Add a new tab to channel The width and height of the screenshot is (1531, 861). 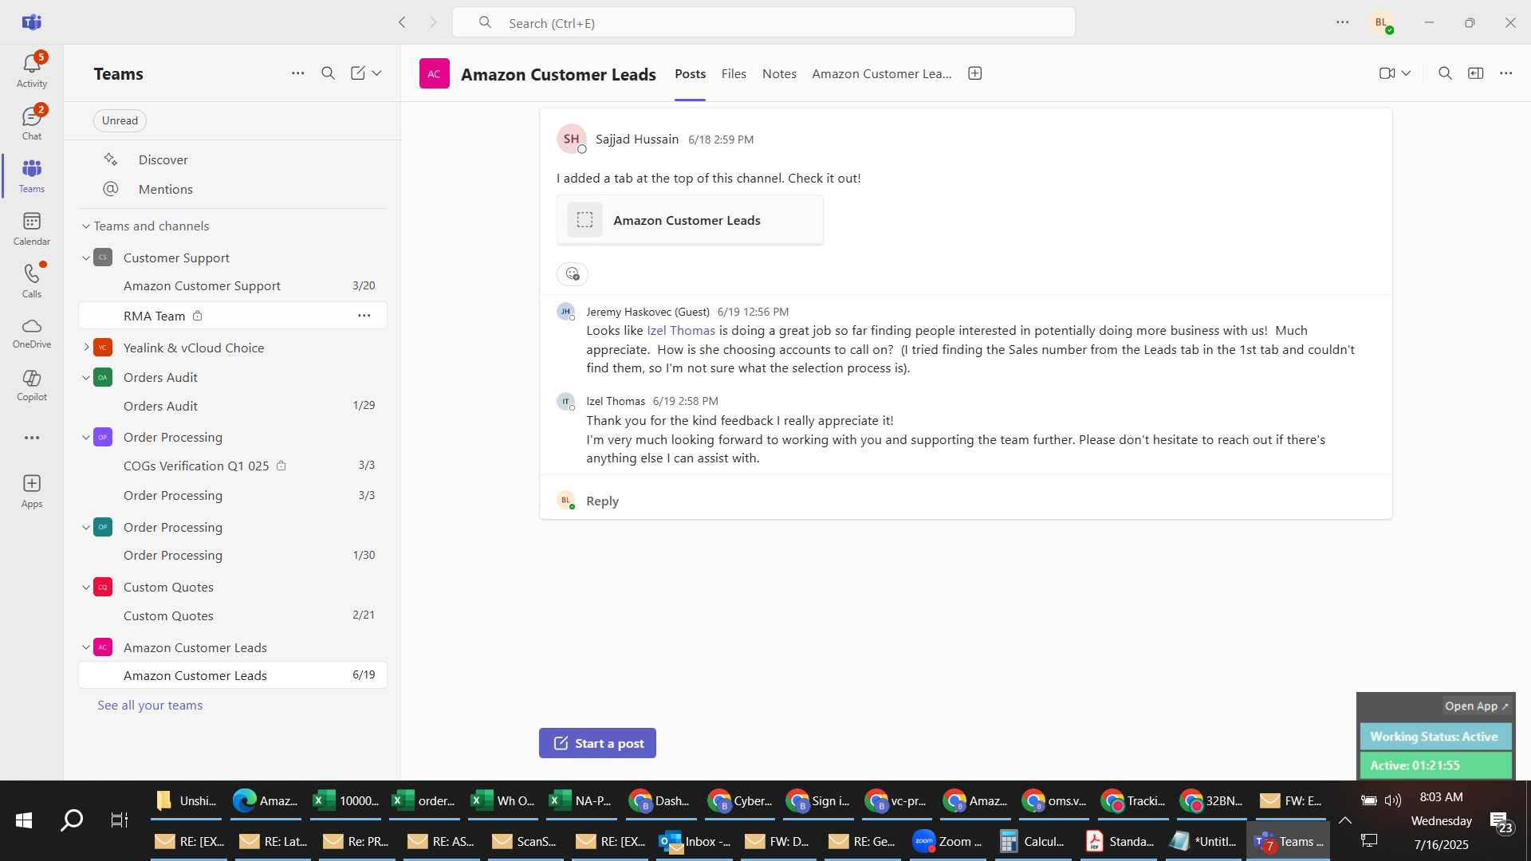(974, 73)
